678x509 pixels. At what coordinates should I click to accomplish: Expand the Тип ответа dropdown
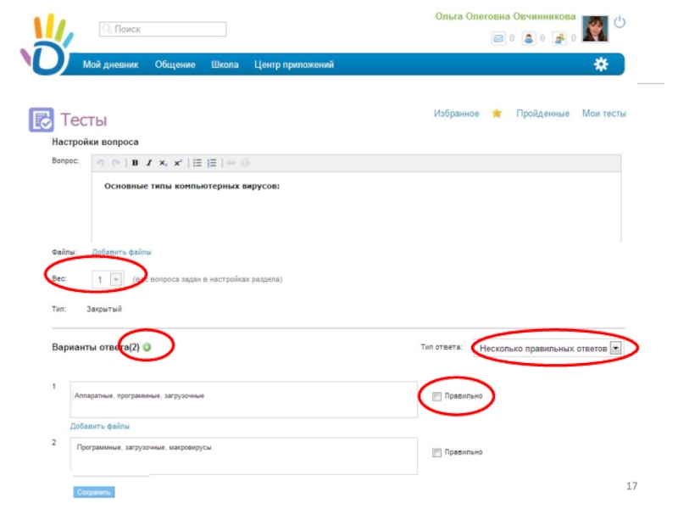click(616, 348)
